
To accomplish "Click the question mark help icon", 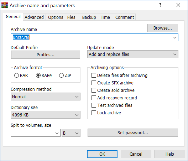I will [x=160, y=5].
